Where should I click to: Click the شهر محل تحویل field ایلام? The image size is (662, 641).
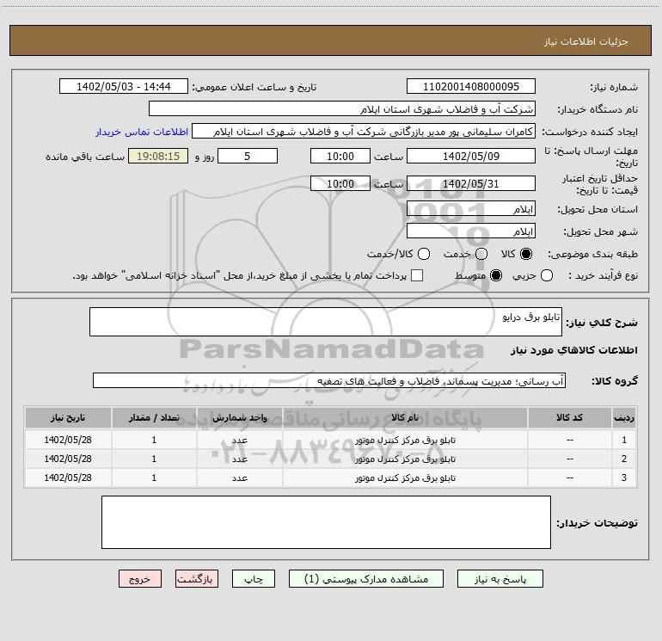[x=471, y=231]
